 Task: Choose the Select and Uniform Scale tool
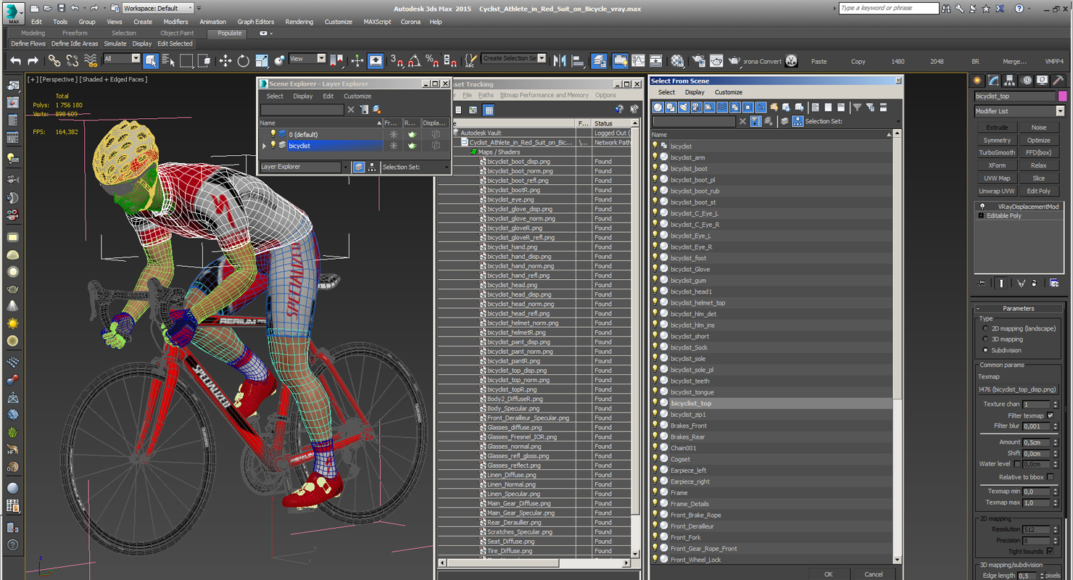262,61
